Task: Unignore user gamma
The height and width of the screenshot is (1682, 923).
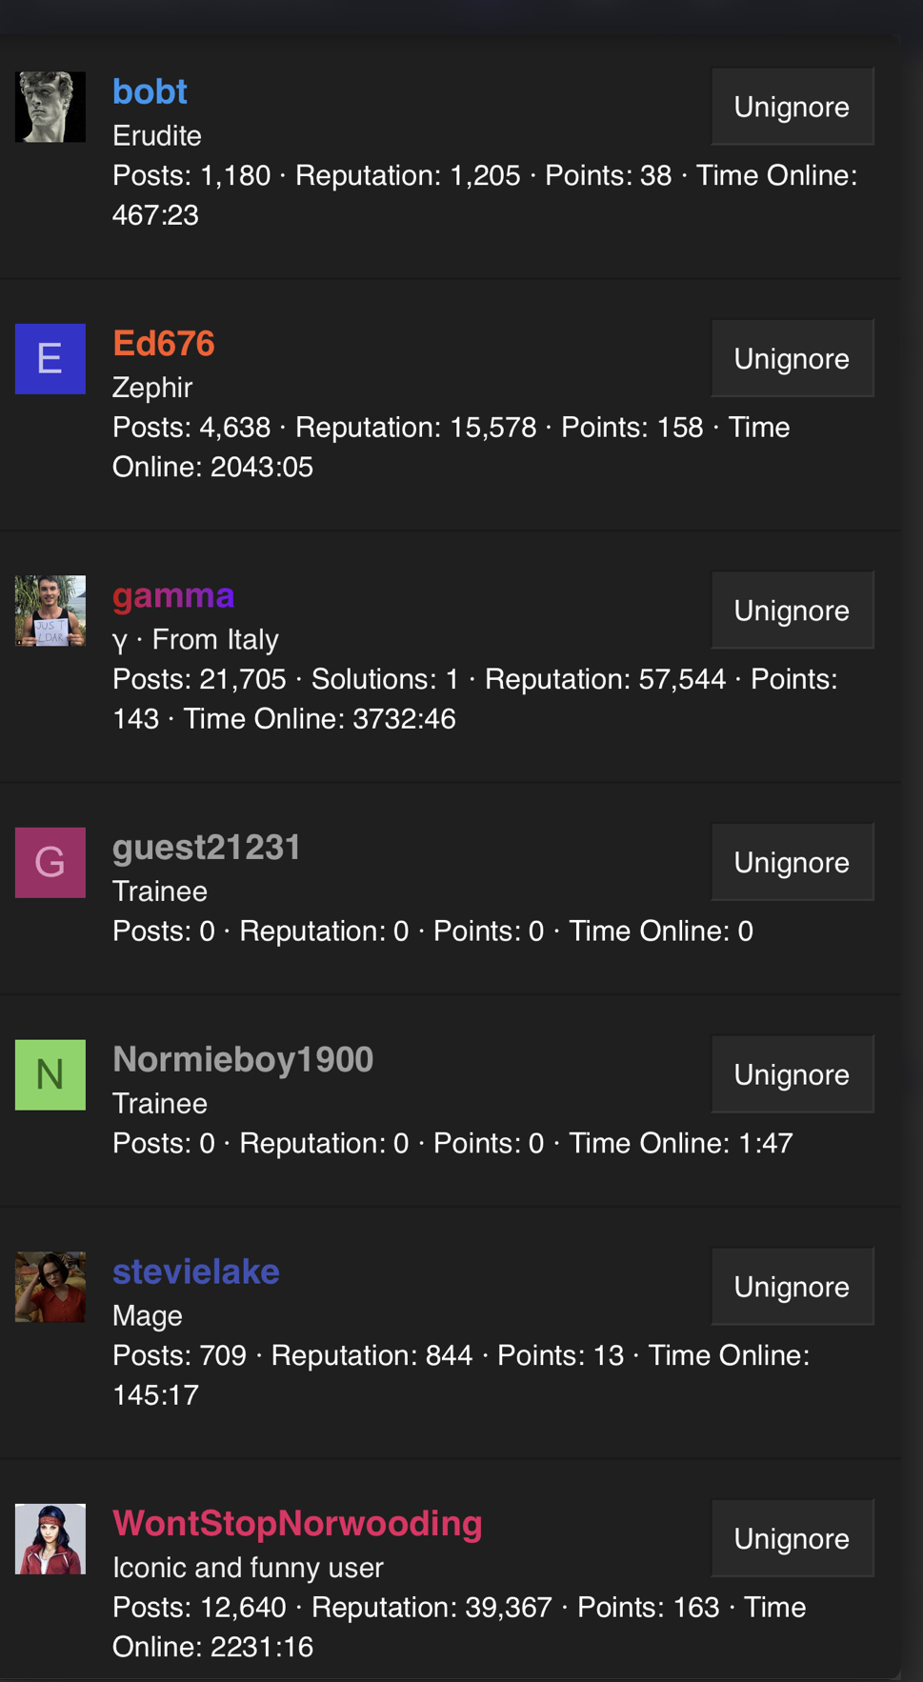Action: pos(793,611)
